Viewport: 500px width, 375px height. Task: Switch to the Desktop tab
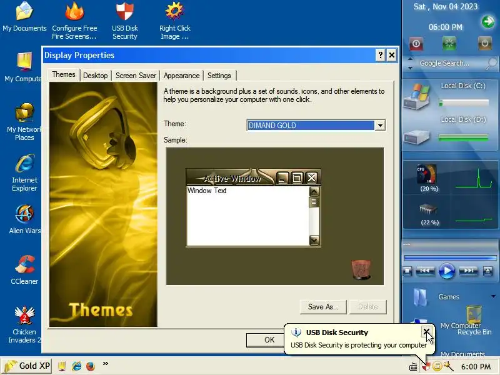[x=96, y=76]
